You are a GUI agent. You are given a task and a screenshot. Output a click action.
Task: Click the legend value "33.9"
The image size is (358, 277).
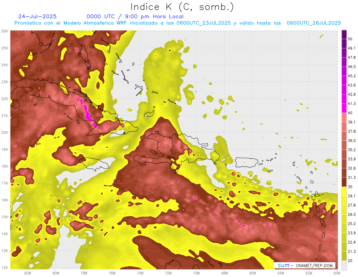coord(351,159)
